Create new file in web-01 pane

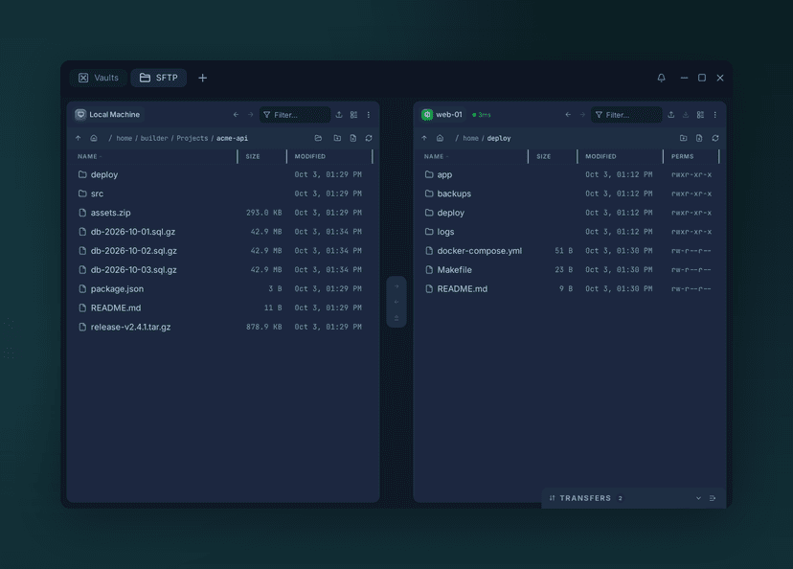699,138
